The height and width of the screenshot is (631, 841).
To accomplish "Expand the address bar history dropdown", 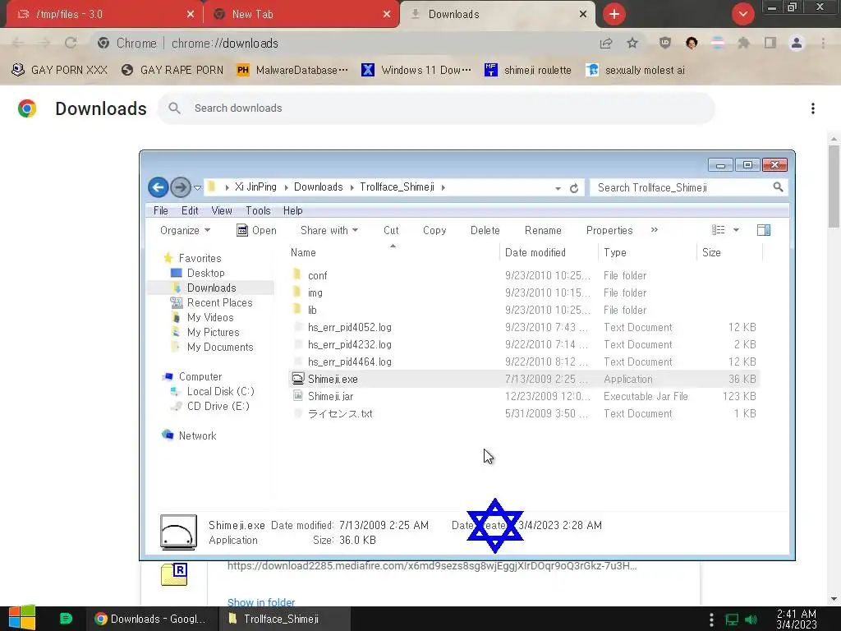I will (558, 188).
